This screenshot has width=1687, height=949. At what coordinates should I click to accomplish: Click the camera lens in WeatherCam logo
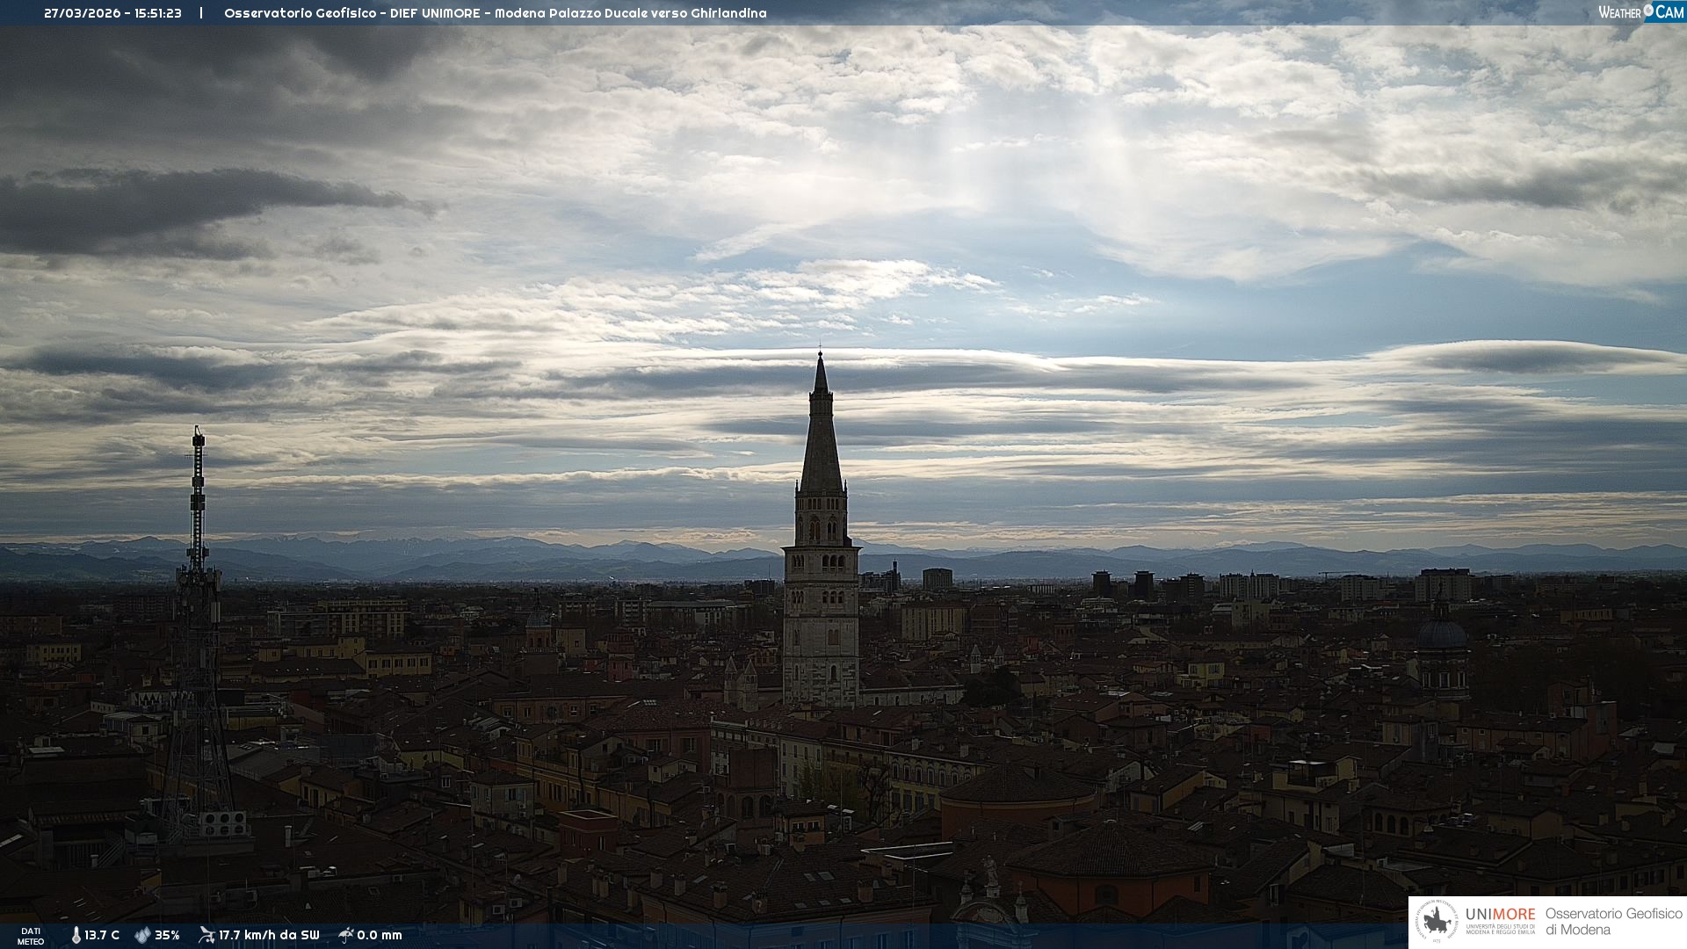click(x=1648, y=11)
